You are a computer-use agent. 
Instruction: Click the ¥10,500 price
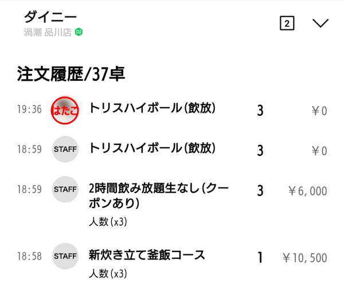click(x=304, y=258)
